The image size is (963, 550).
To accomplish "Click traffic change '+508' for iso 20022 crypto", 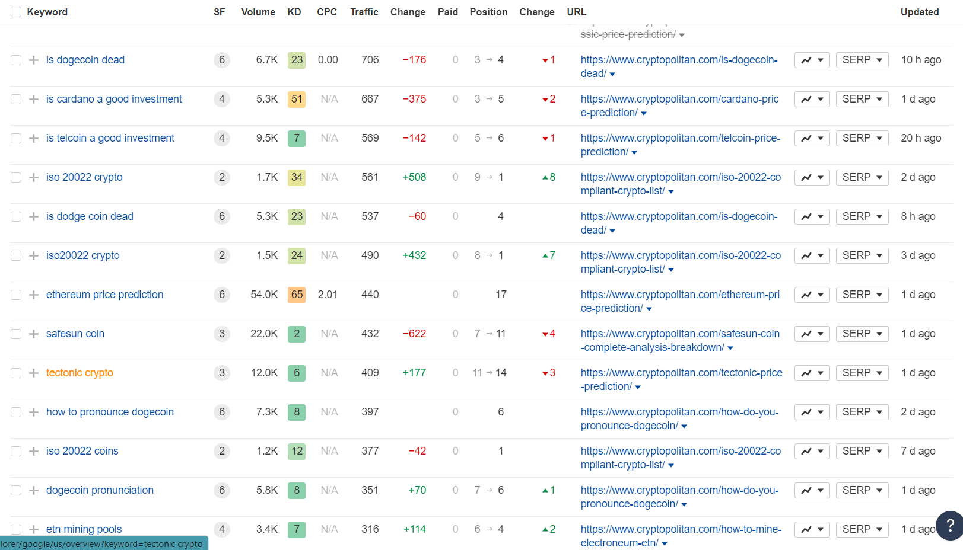I will coord(414,177).
